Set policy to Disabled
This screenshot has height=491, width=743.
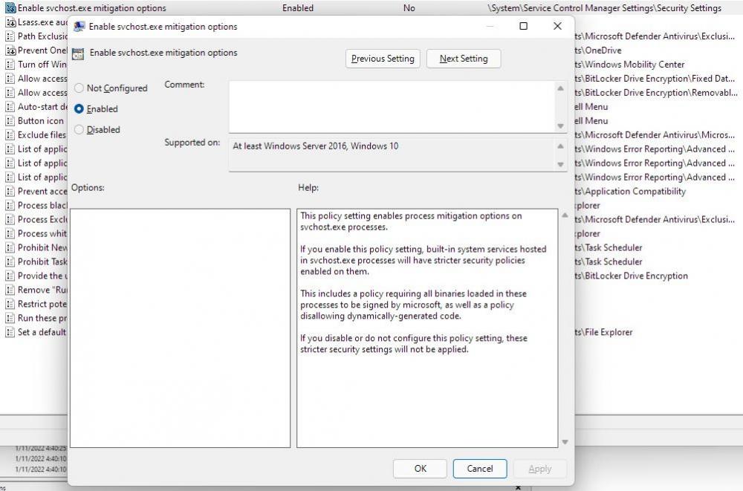coord(80,129)
